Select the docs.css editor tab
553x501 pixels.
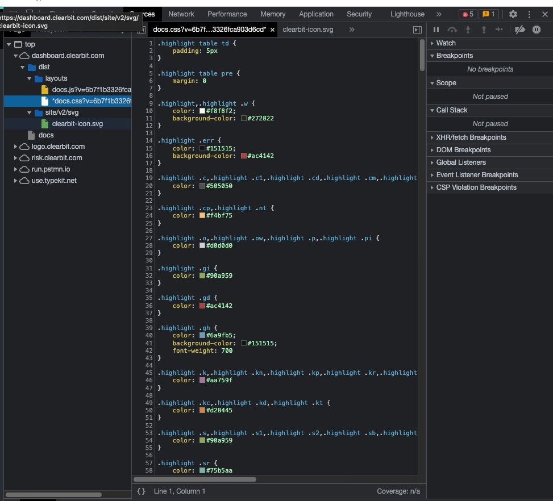pos(210,30)
